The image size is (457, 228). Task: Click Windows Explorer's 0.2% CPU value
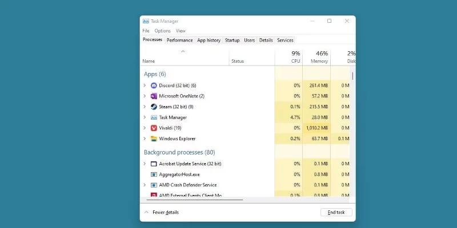pyautogui.click(x=295, y=139)
